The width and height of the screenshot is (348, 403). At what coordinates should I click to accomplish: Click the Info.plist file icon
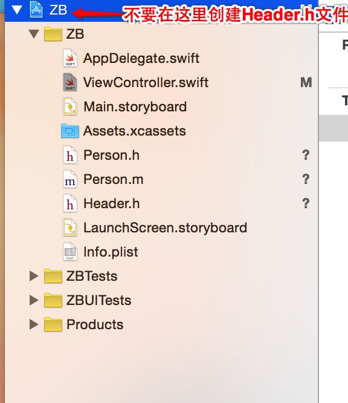click(x=70, y=252)
